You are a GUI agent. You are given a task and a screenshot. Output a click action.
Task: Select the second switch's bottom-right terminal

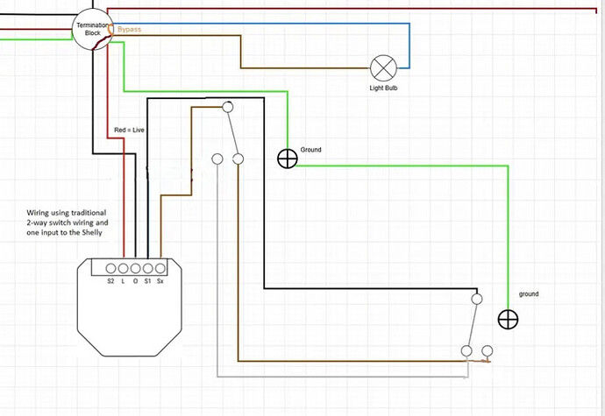(488, 351)
